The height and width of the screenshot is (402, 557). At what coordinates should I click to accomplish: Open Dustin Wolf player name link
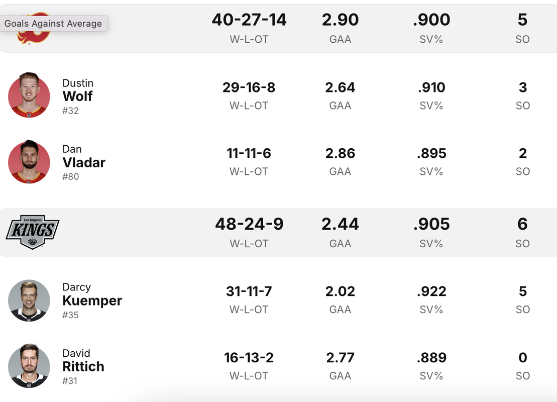[77, 96]
